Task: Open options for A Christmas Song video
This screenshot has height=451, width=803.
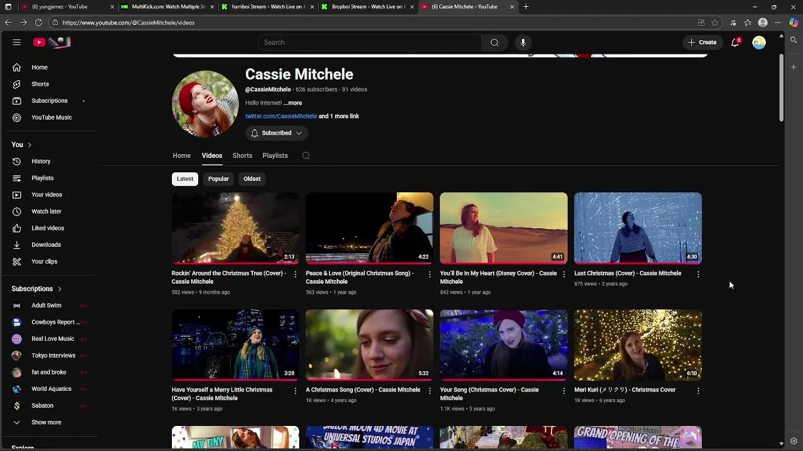Action: click(430, 391)
